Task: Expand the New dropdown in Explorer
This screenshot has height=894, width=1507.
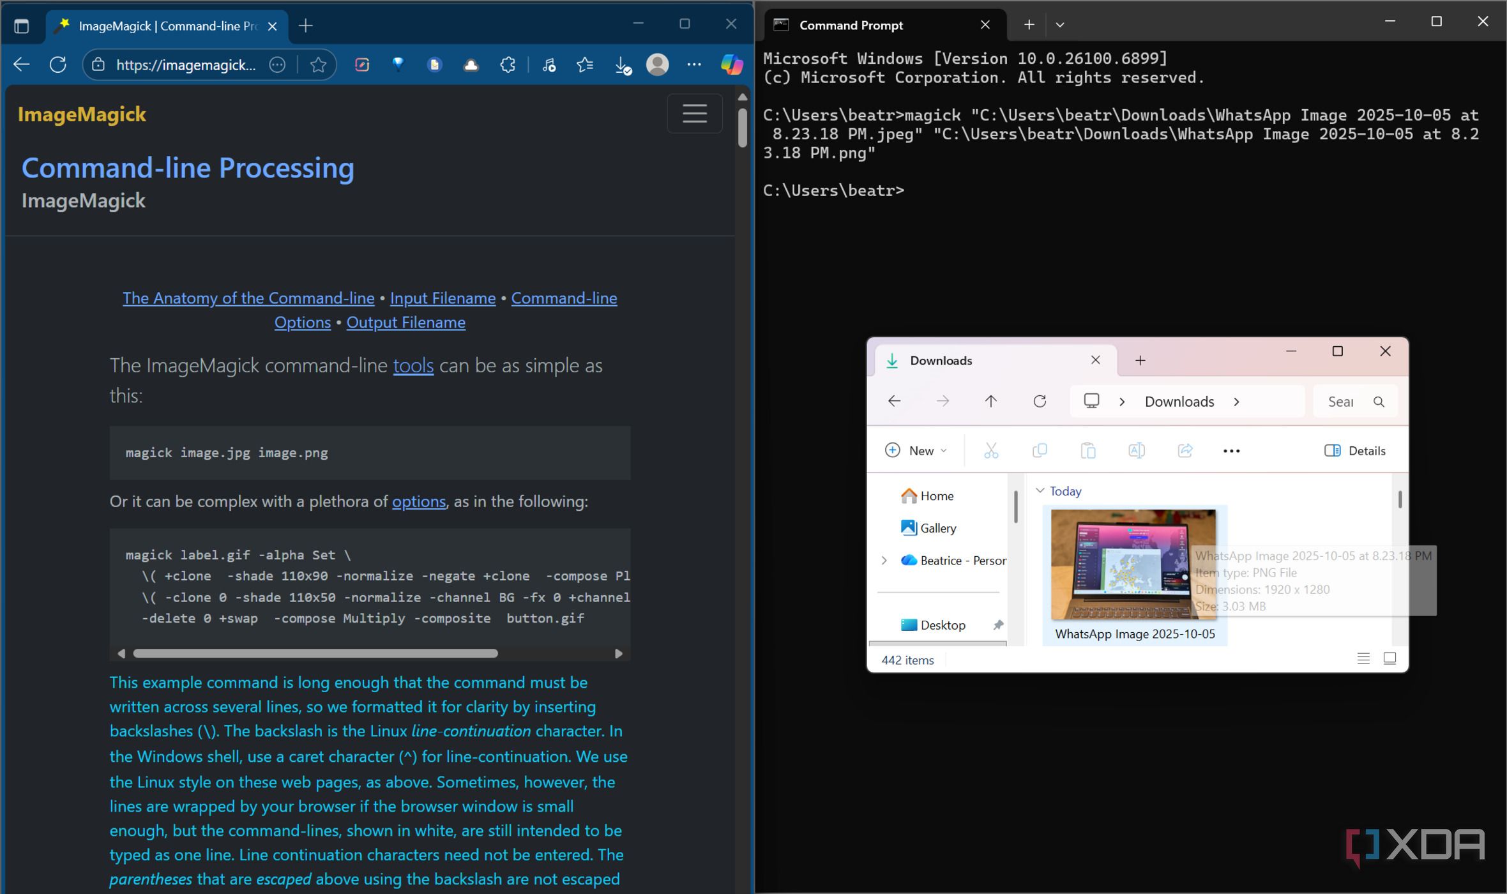Action: pos(916,451)
